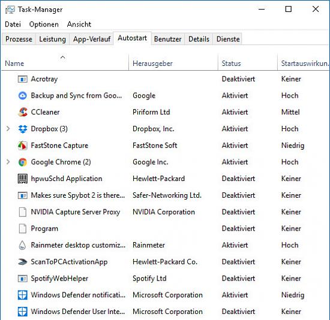Image resolution: width=330 pixels, height=320 pixels.
Task: Sort by the Status column header
Action: click(248, 64)
